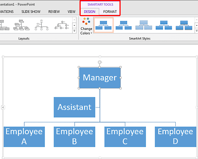Pick the small-circles labeled hierarchy layout
This screenshot has height=159, width=198.
(62, 25)
